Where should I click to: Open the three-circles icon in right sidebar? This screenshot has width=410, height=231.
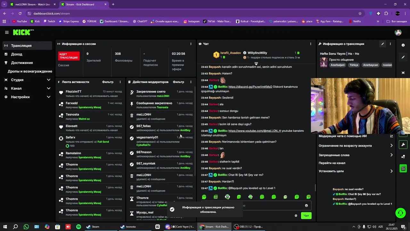(403, 157)
